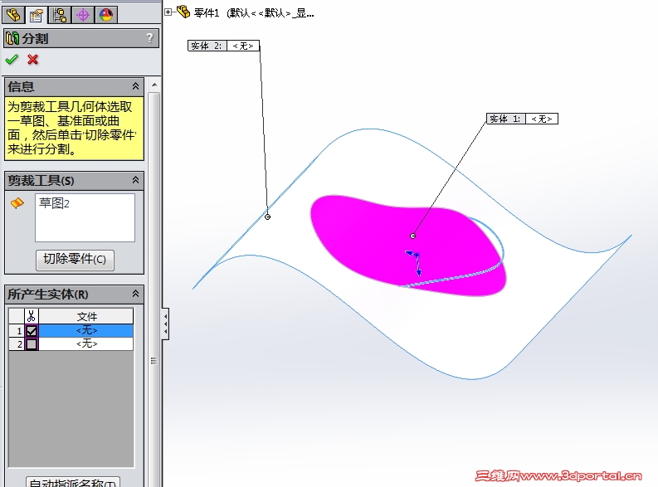Screen dimensions: 658x487
Task: Select row 2 file cell <无>
Action: pyautogui.click(x=86, y=343)
